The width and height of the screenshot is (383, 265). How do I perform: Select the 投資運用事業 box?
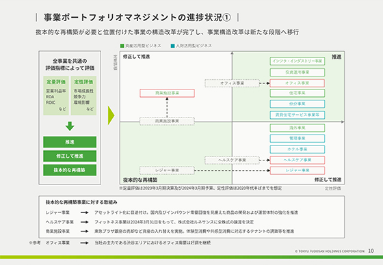click(298, 72)
